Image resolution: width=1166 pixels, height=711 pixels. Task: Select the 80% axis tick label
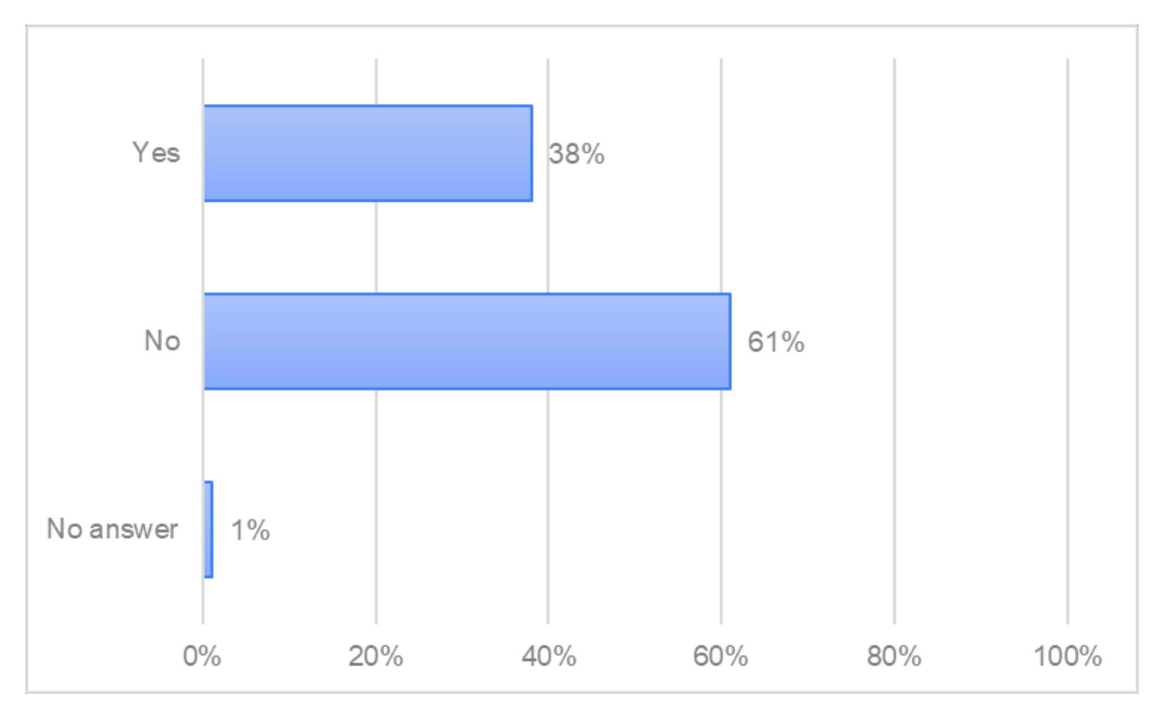[x=894, y=657]
